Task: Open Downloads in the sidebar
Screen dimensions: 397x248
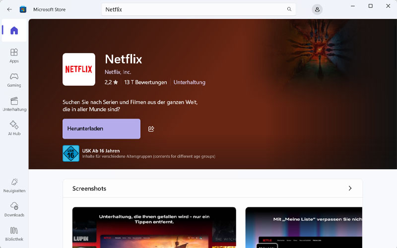Action: click(14, 209)
